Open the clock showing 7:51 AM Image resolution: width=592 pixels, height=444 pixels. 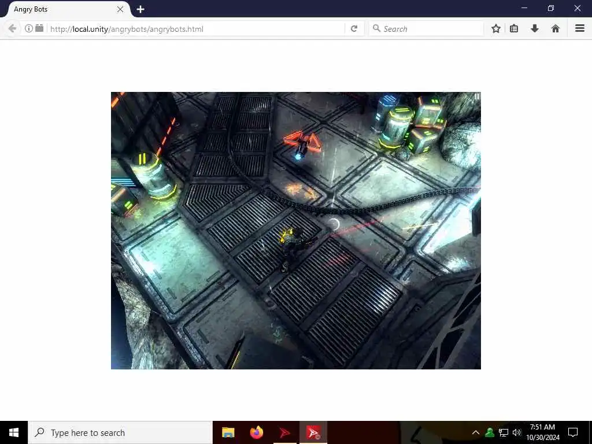(x=542, y=432)
